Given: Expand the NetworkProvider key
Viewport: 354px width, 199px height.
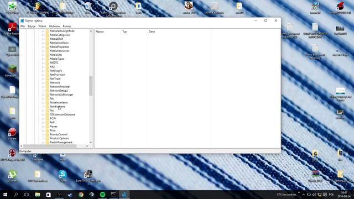Looking at the screenshot, I should 43,87.
